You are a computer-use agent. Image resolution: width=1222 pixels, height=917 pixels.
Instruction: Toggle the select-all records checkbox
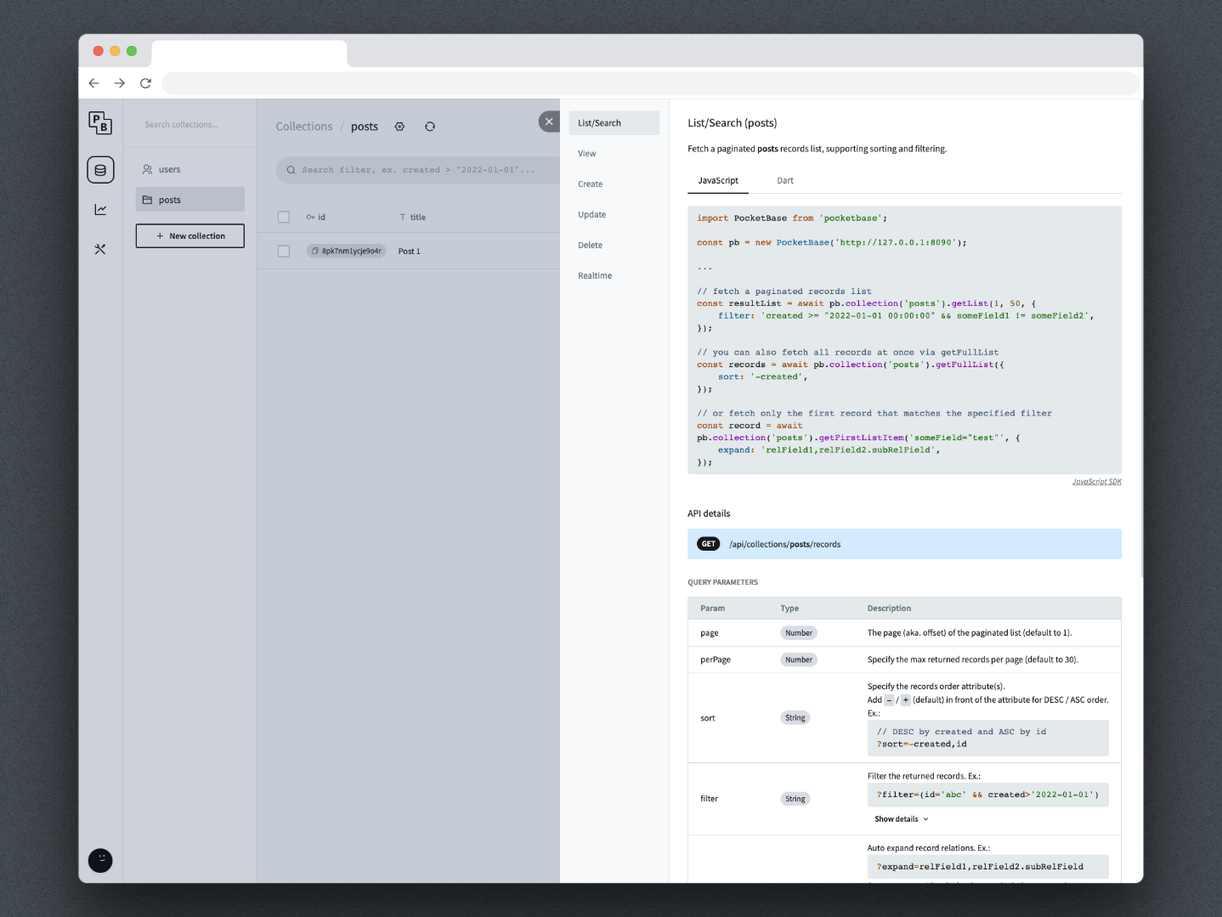284,217
